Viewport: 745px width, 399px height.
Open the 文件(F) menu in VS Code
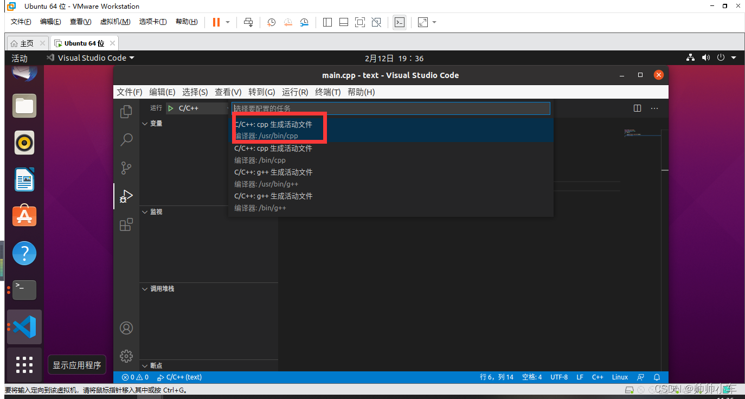pyautogui.click(x=130, y=92)
